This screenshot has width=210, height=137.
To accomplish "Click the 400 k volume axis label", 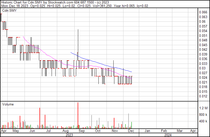I will (203, 121).
